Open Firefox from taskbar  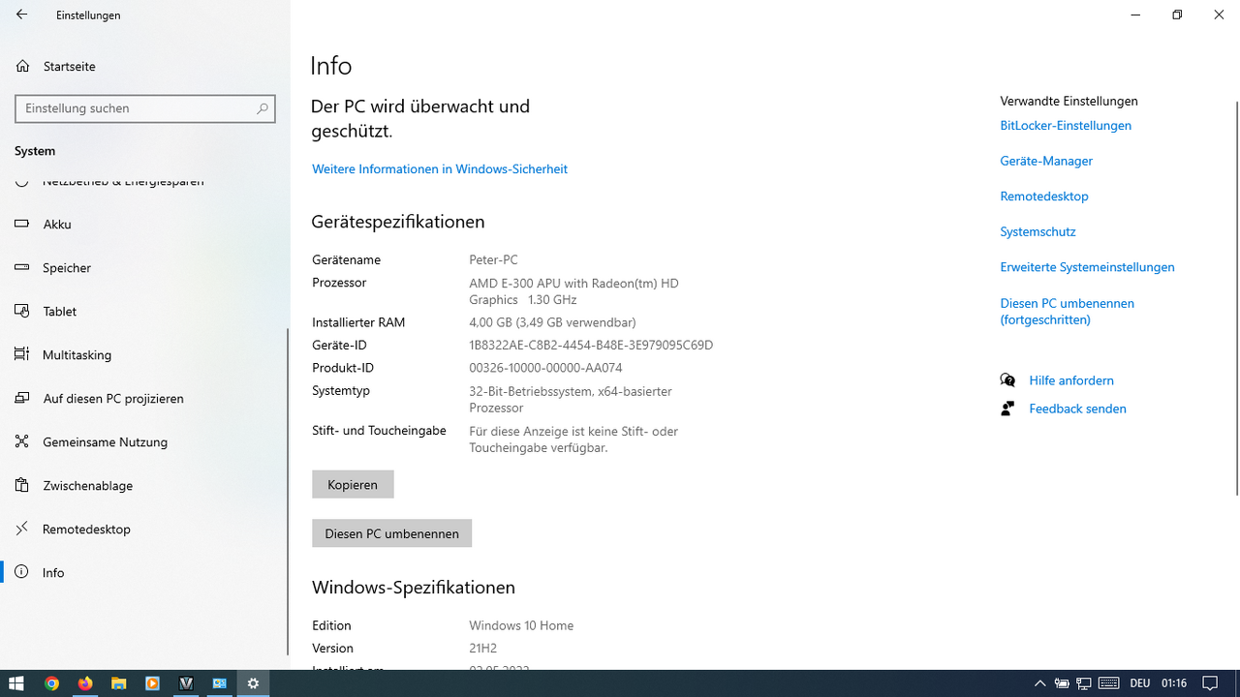pyautogui.click(x=85, y=683)
